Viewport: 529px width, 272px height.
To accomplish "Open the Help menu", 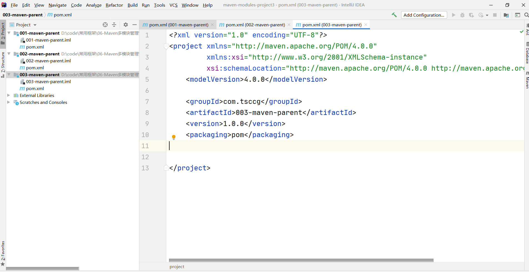I will point(208,5).
